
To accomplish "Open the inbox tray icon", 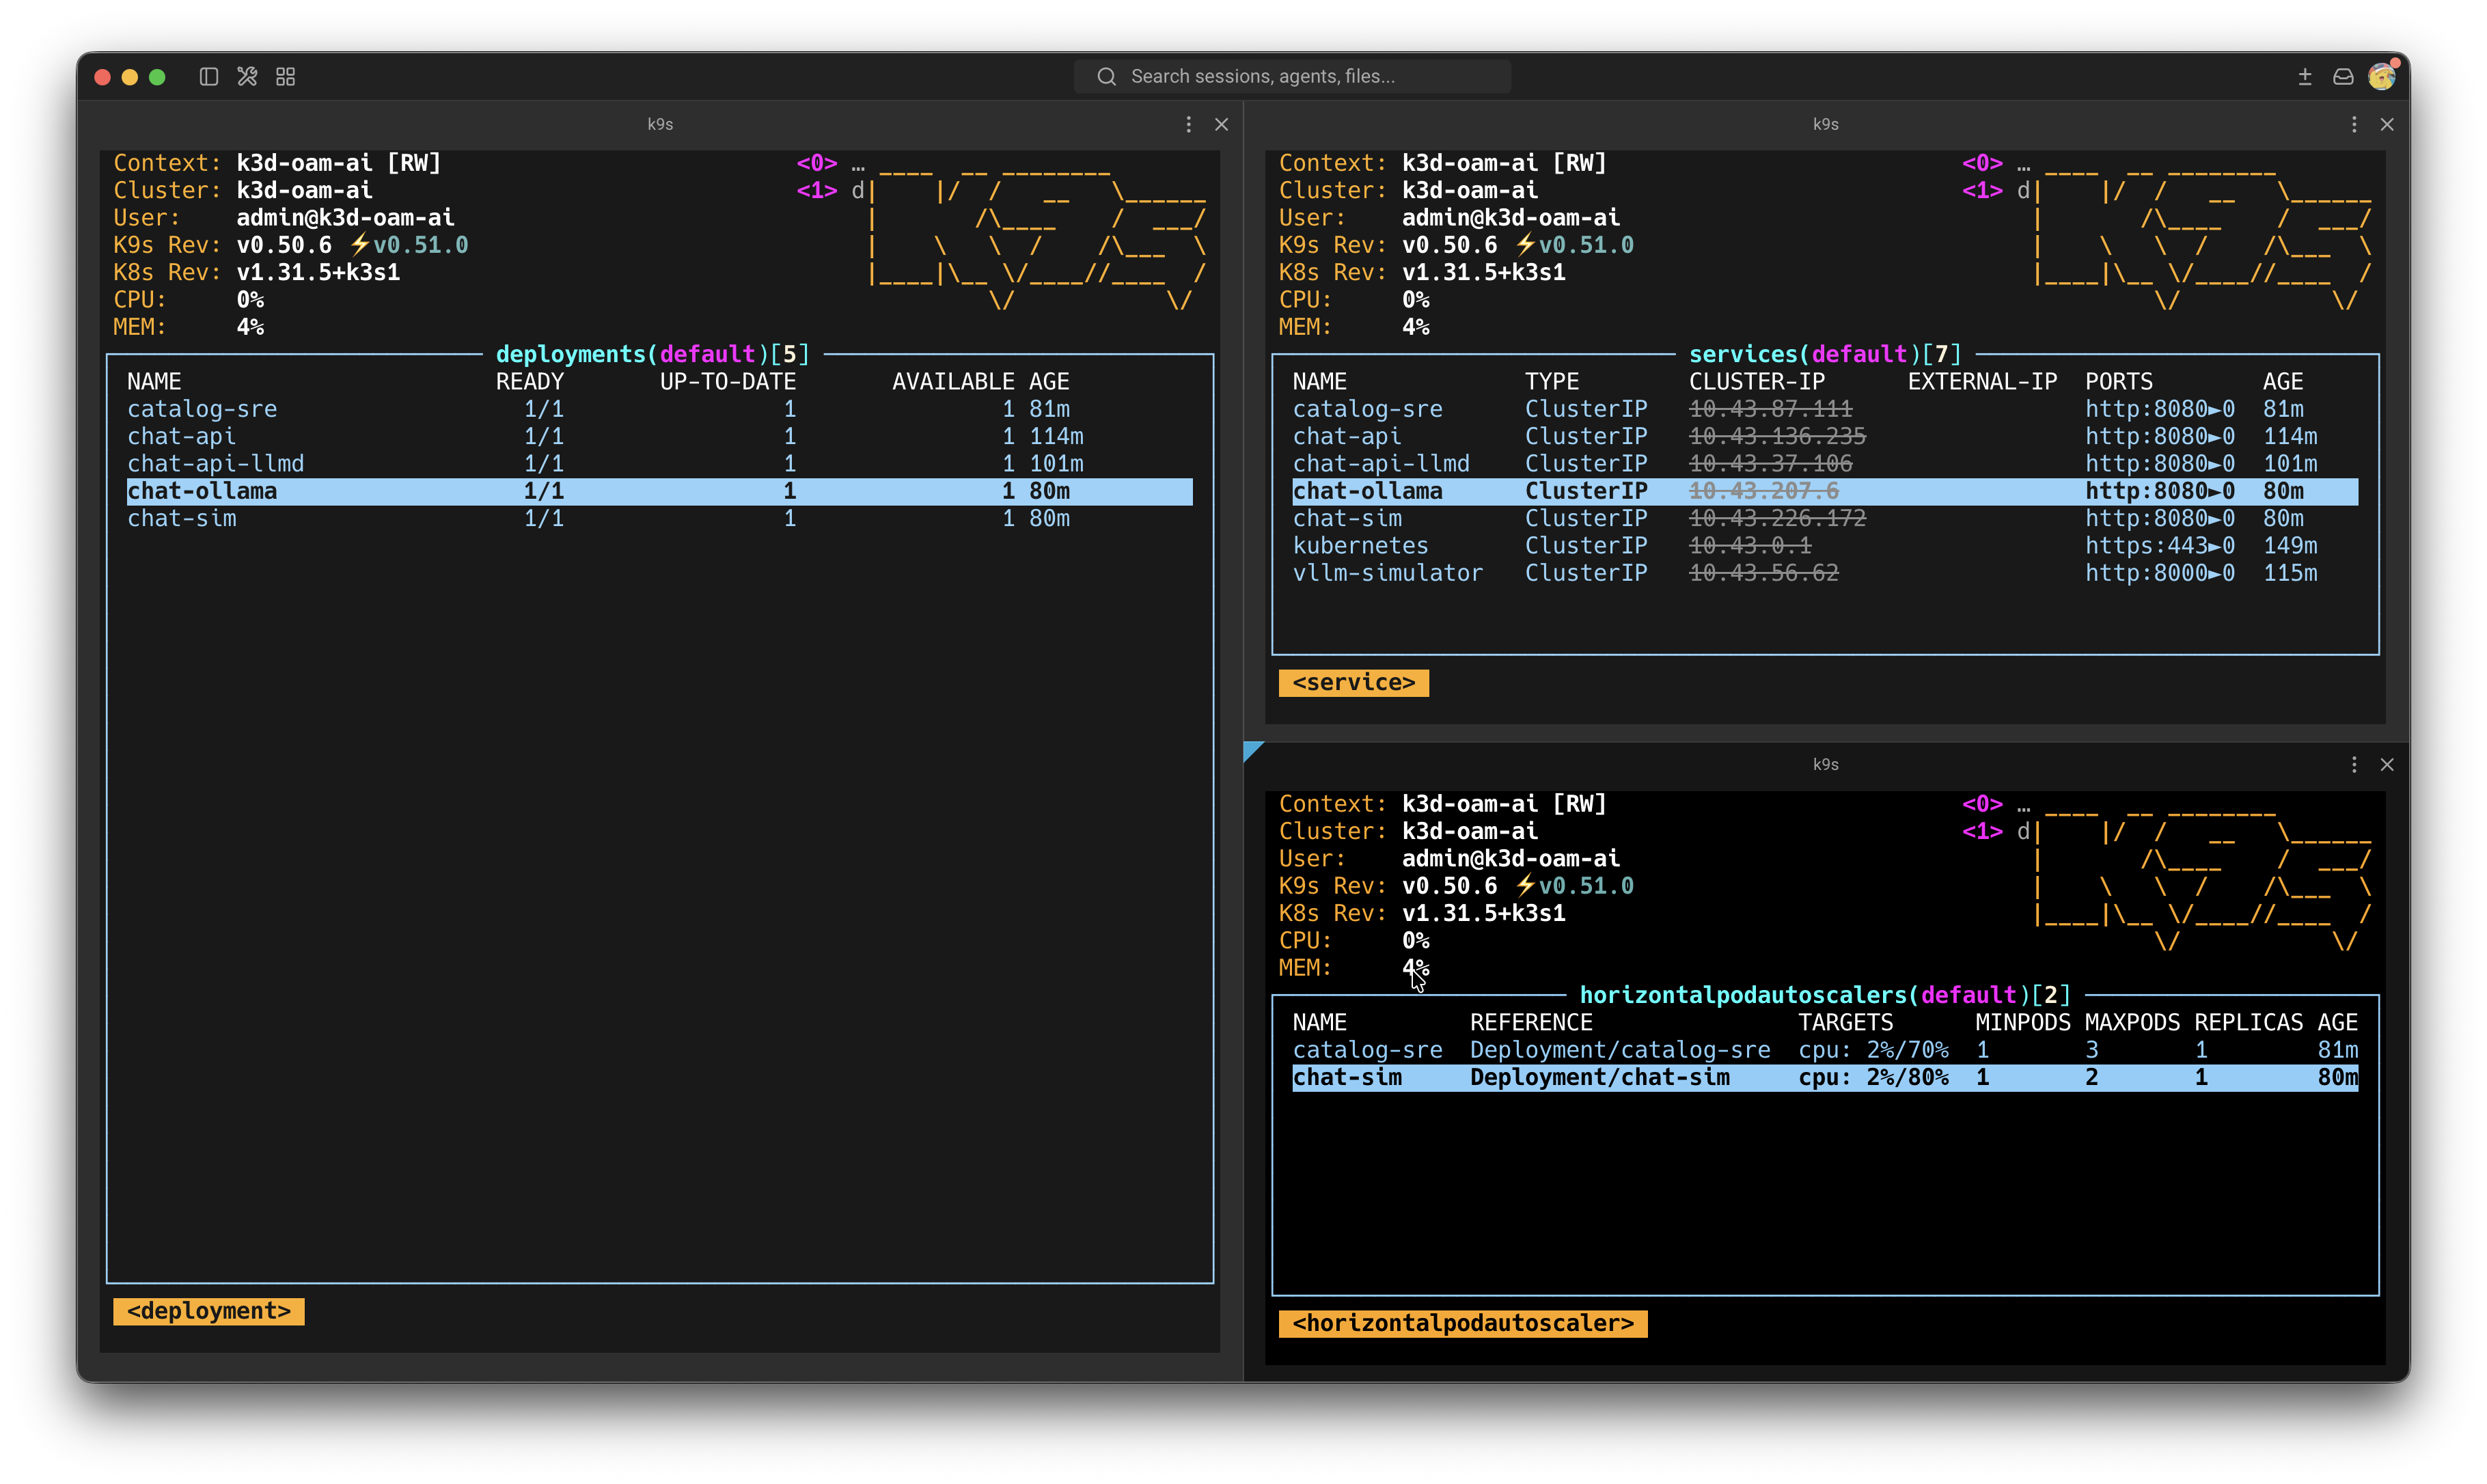I will tap(2343, 77).
